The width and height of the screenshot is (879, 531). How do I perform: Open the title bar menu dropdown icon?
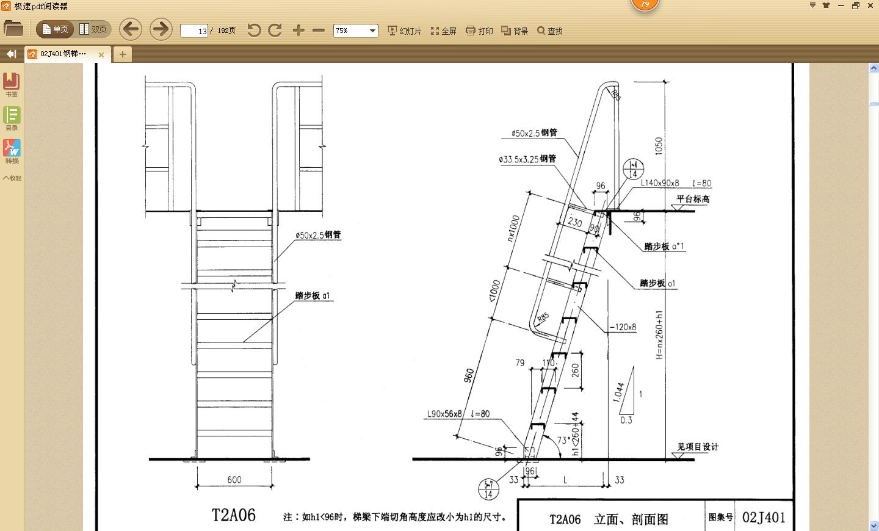[812, 5]
